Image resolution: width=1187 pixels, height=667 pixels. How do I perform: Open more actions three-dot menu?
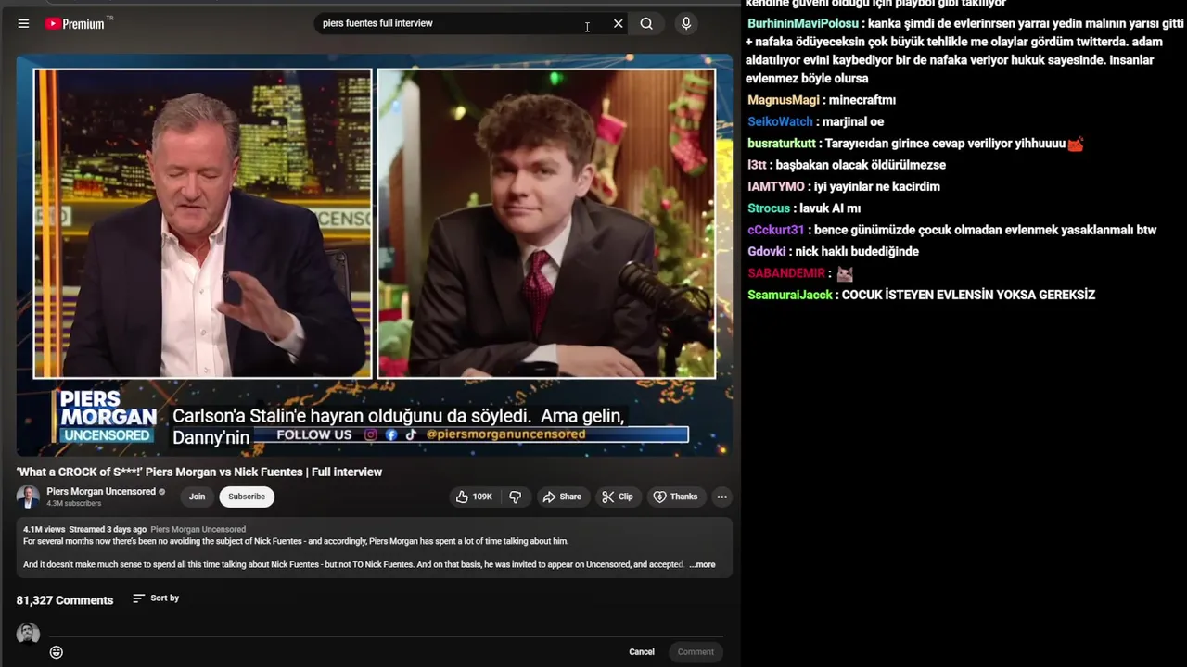pyautogui.click(x=721, y=497)
